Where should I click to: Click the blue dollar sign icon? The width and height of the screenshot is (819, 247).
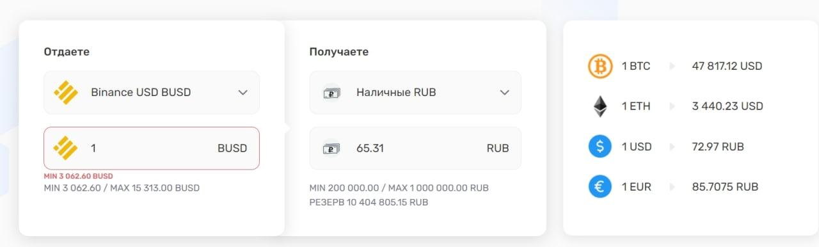600,147
